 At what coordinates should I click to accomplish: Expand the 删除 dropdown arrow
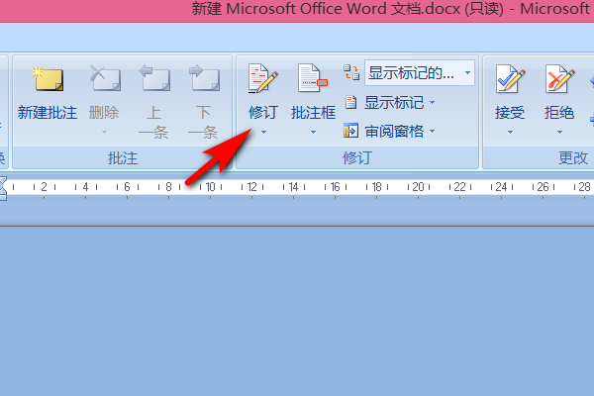[x=104, y=133]
